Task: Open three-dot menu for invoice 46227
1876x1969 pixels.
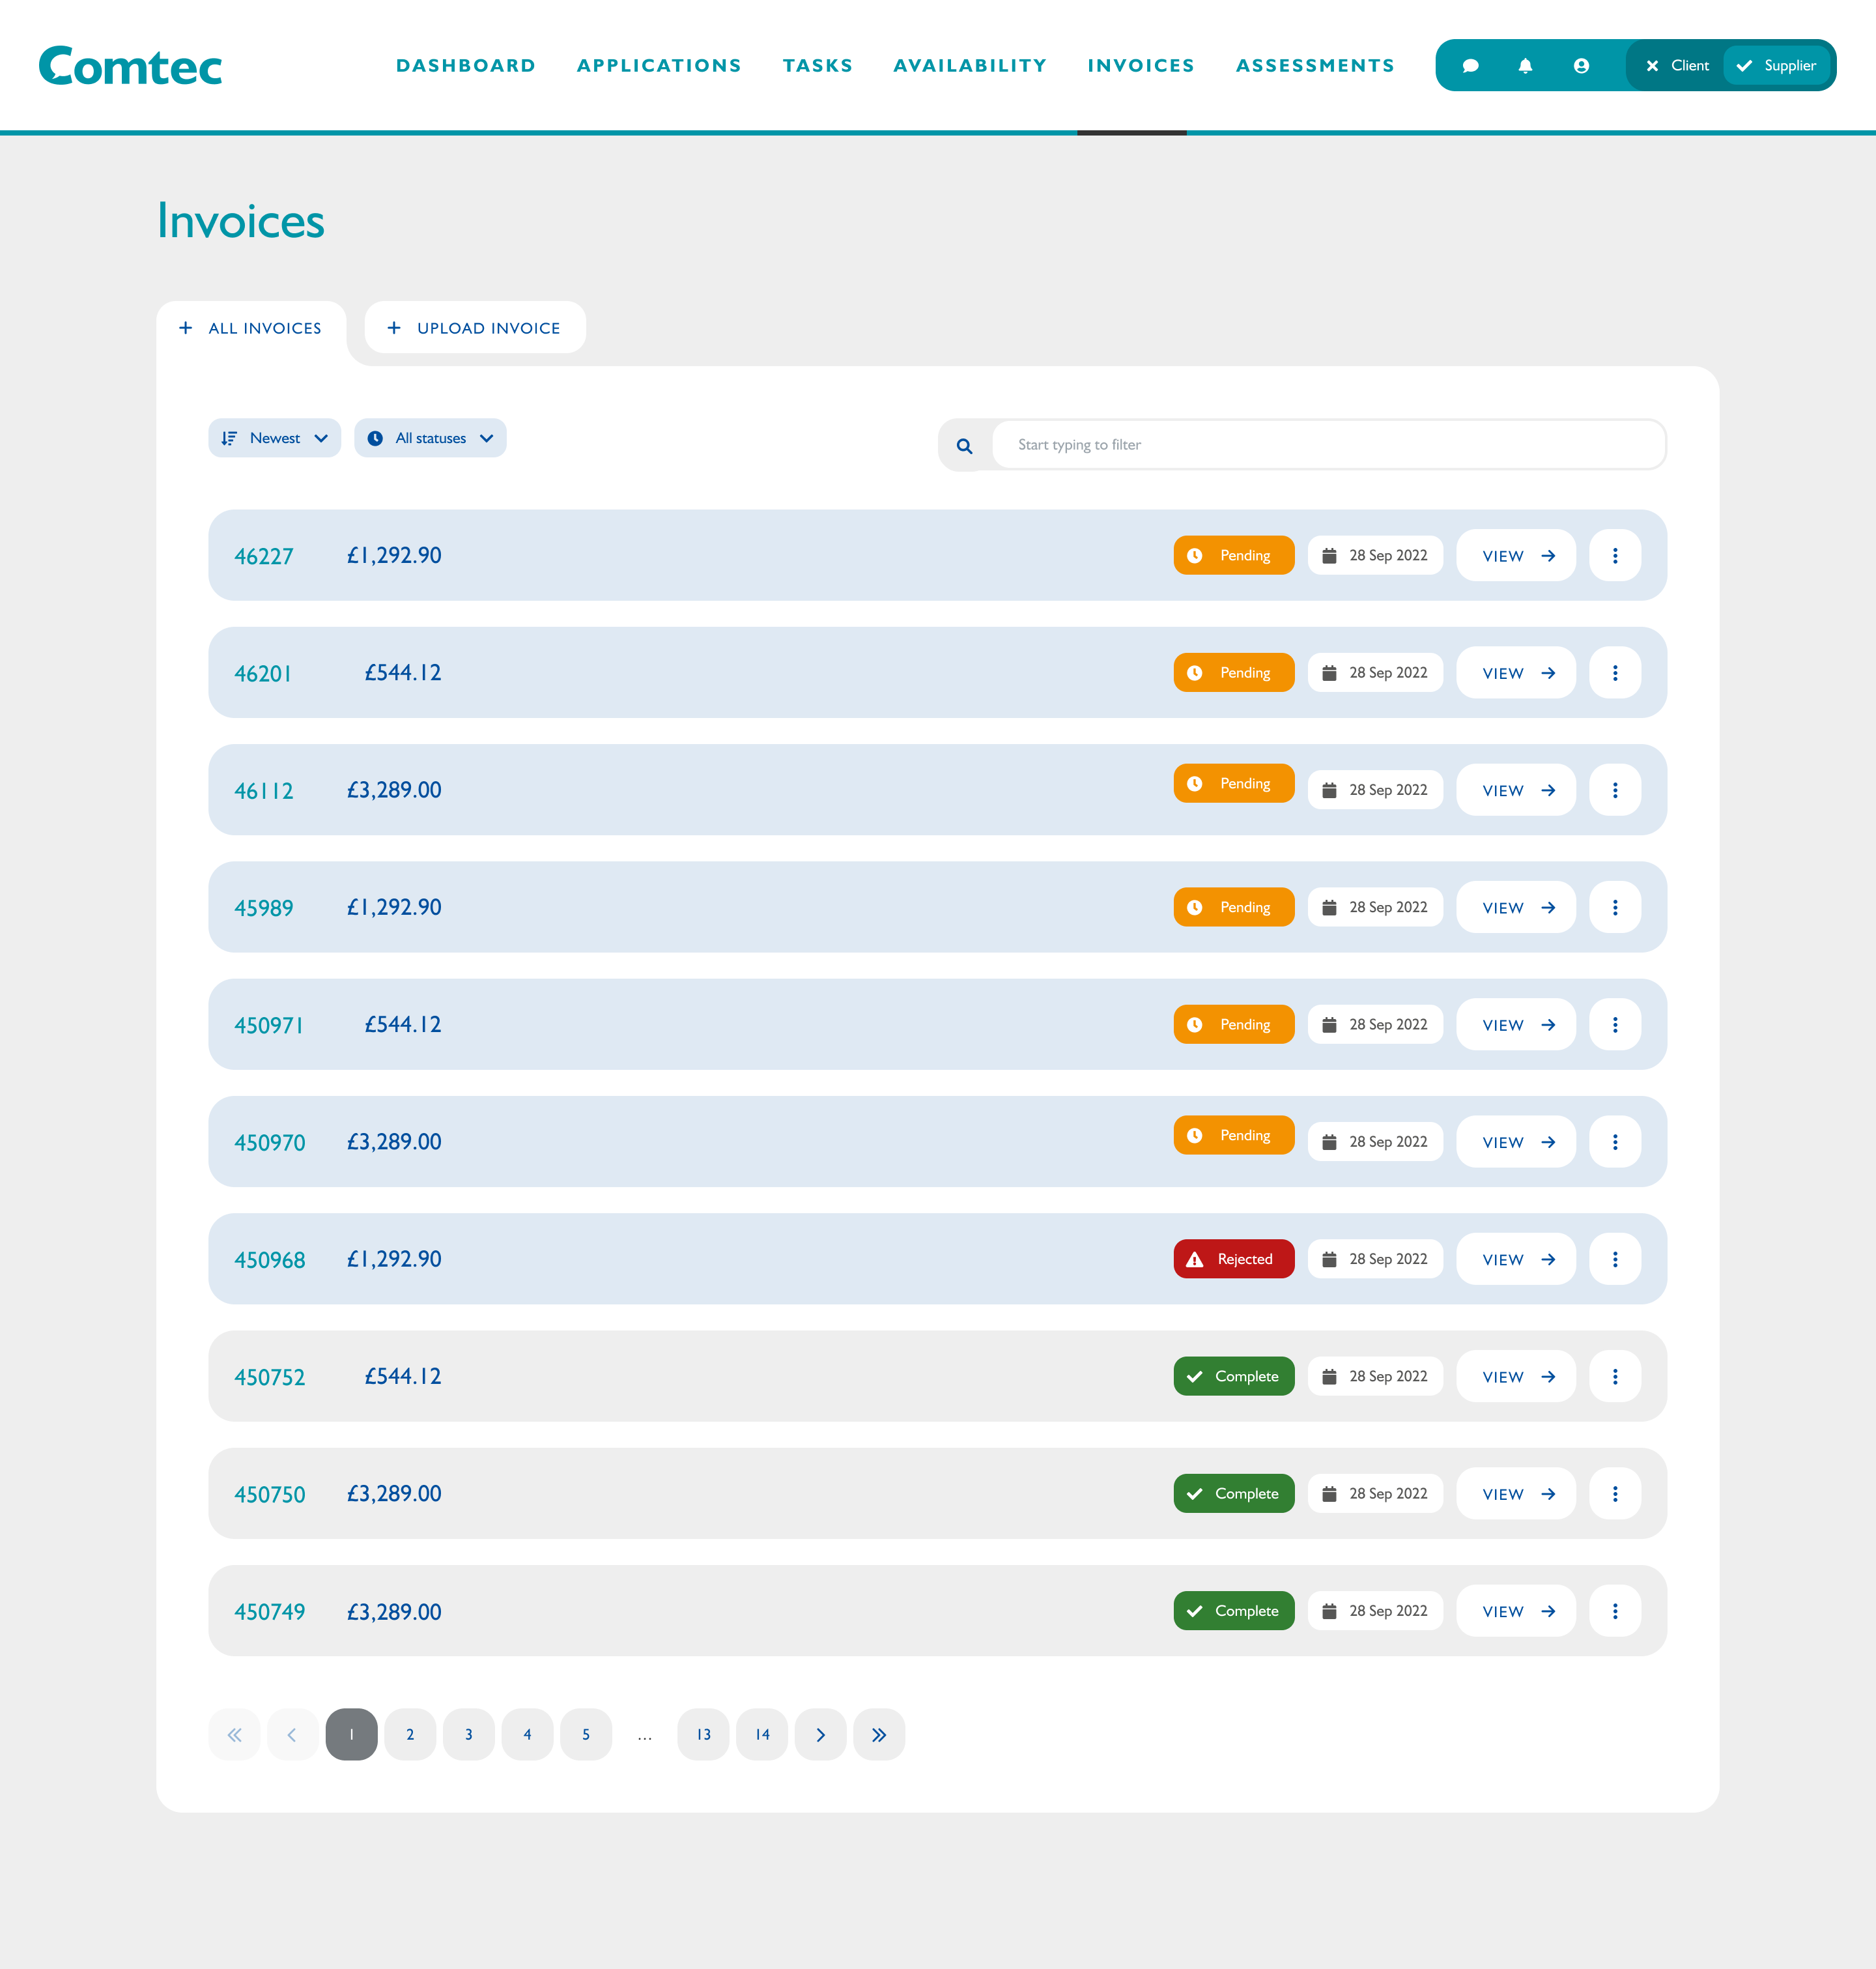Action: (x=1614, y=556)
